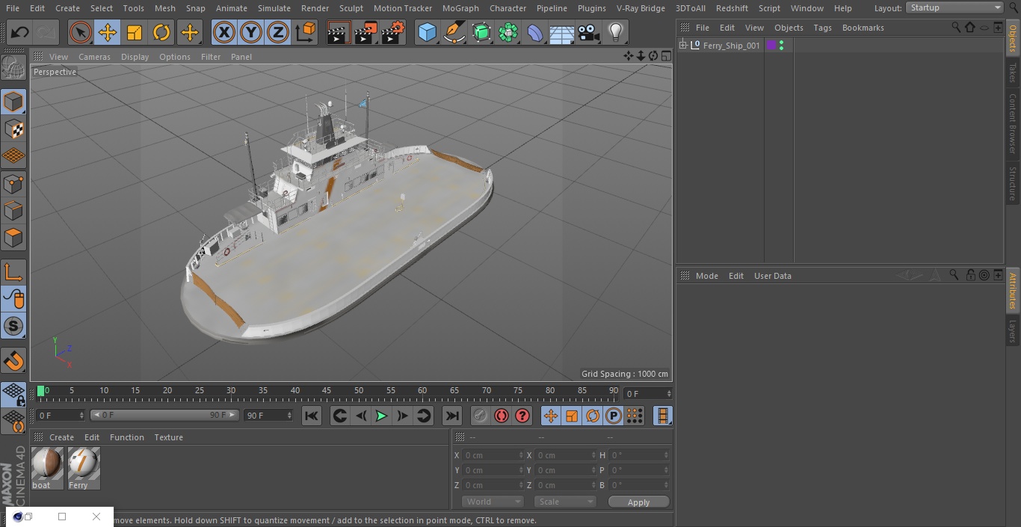Click the Undo arrow icon
Viewport: 1021px width, 527px height.
(x=20, y=32)
